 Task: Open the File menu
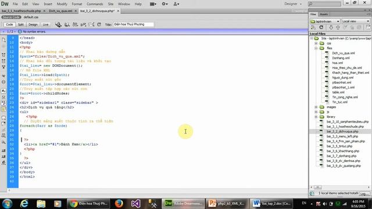pos(15,4)
